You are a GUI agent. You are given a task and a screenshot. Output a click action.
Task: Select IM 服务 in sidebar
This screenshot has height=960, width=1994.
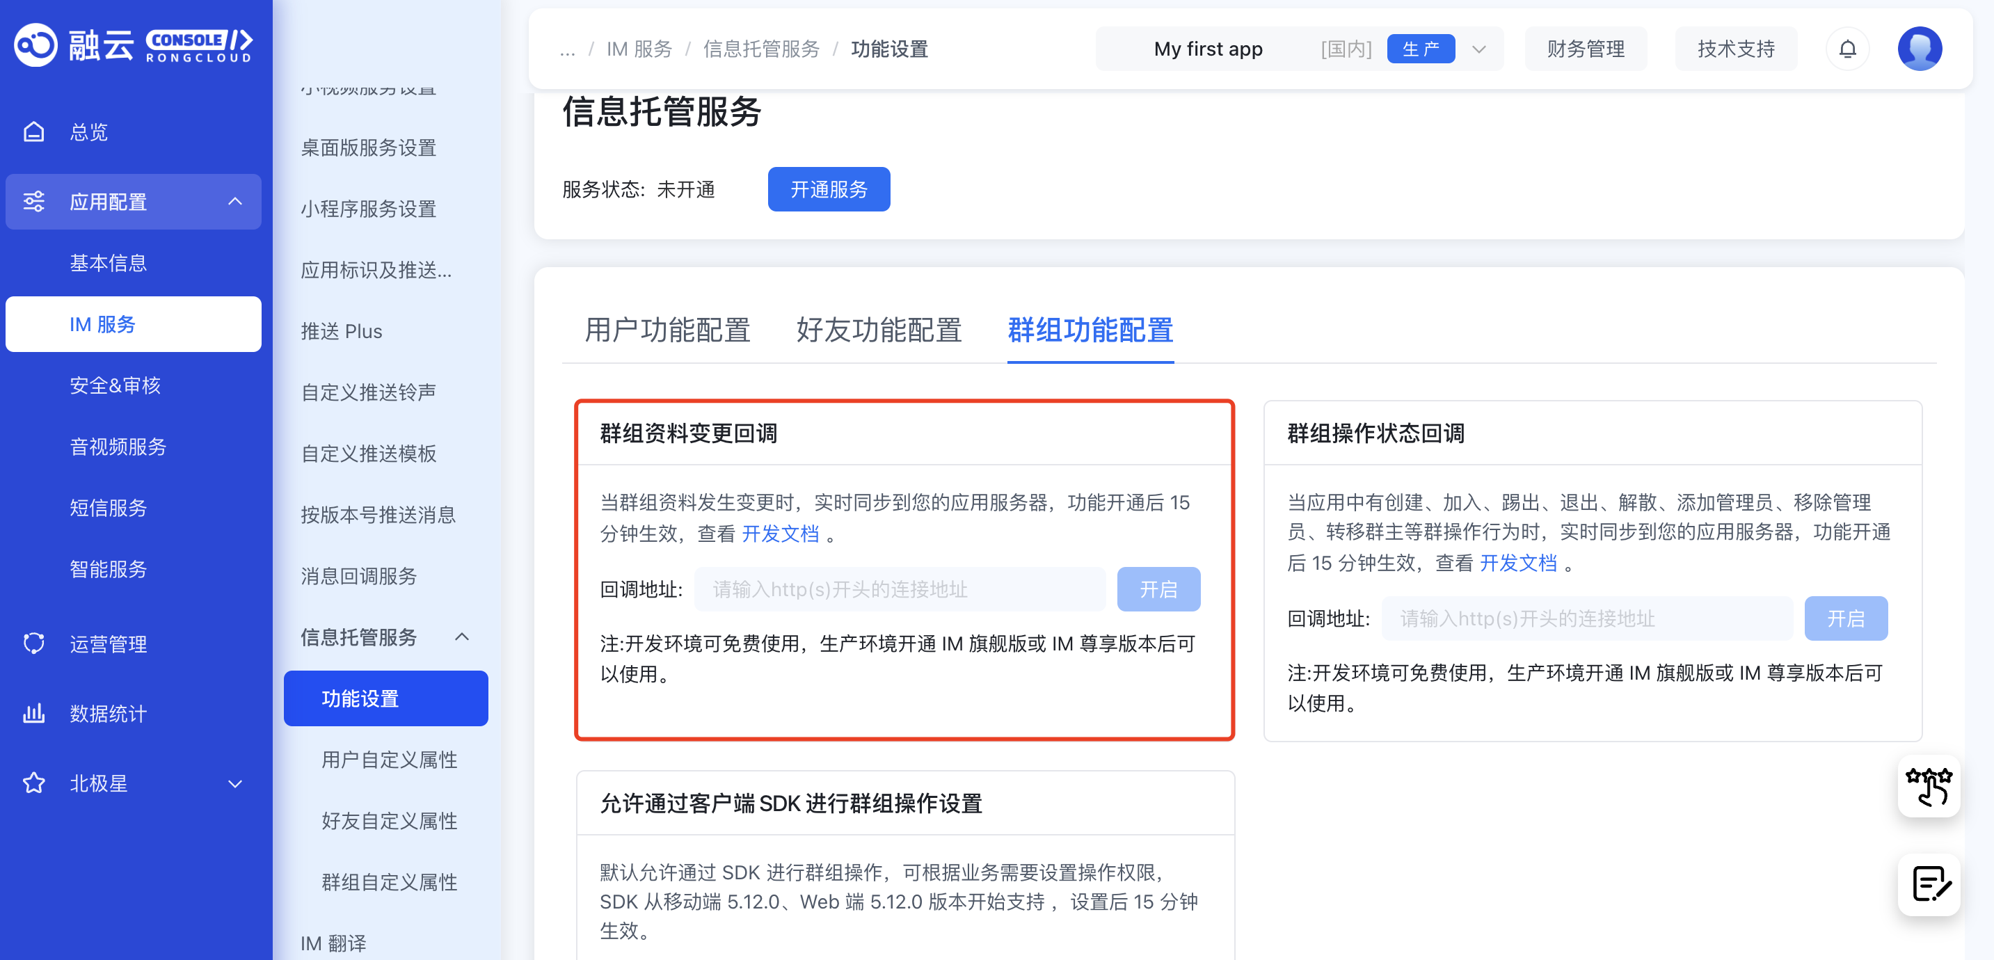click(133, 323)
